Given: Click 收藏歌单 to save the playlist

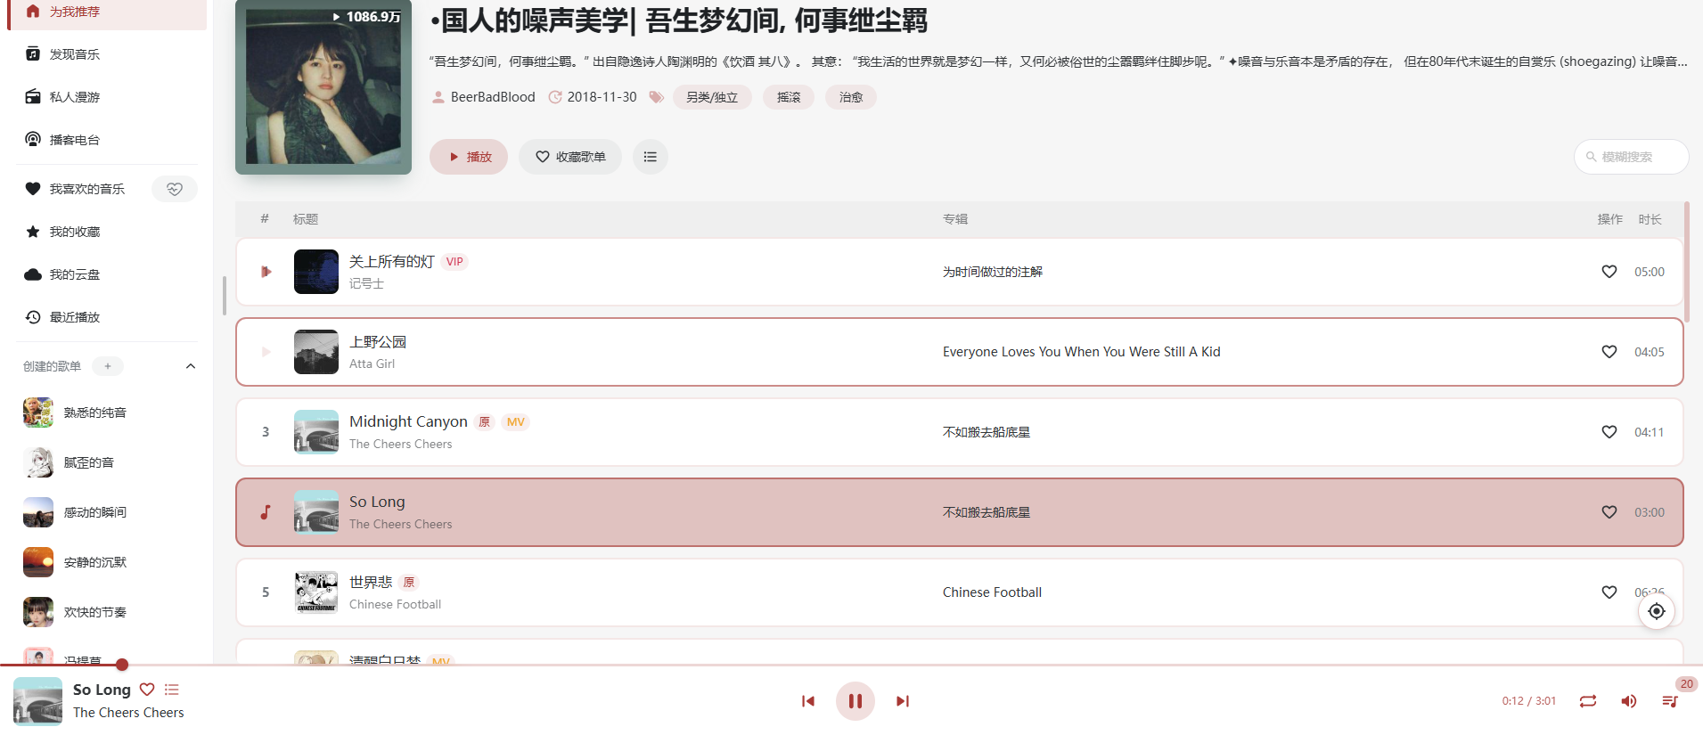Looking at the screenshot, I should pyautogui.click(x=570, y=157).
